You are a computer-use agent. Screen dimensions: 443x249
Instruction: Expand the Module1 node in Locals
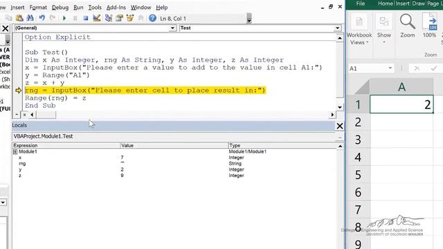(x=15, y=152)
